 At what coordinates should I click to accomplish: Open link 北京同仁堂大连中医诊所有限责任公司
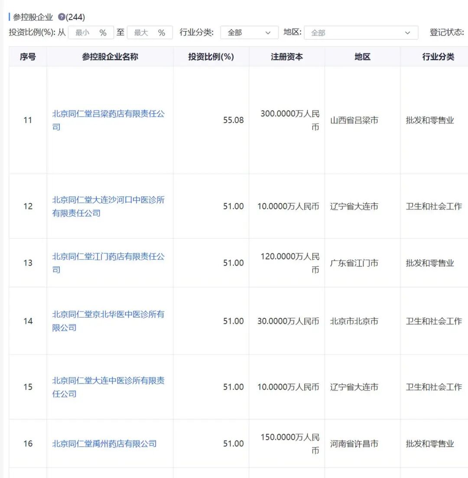coord(108,387)
